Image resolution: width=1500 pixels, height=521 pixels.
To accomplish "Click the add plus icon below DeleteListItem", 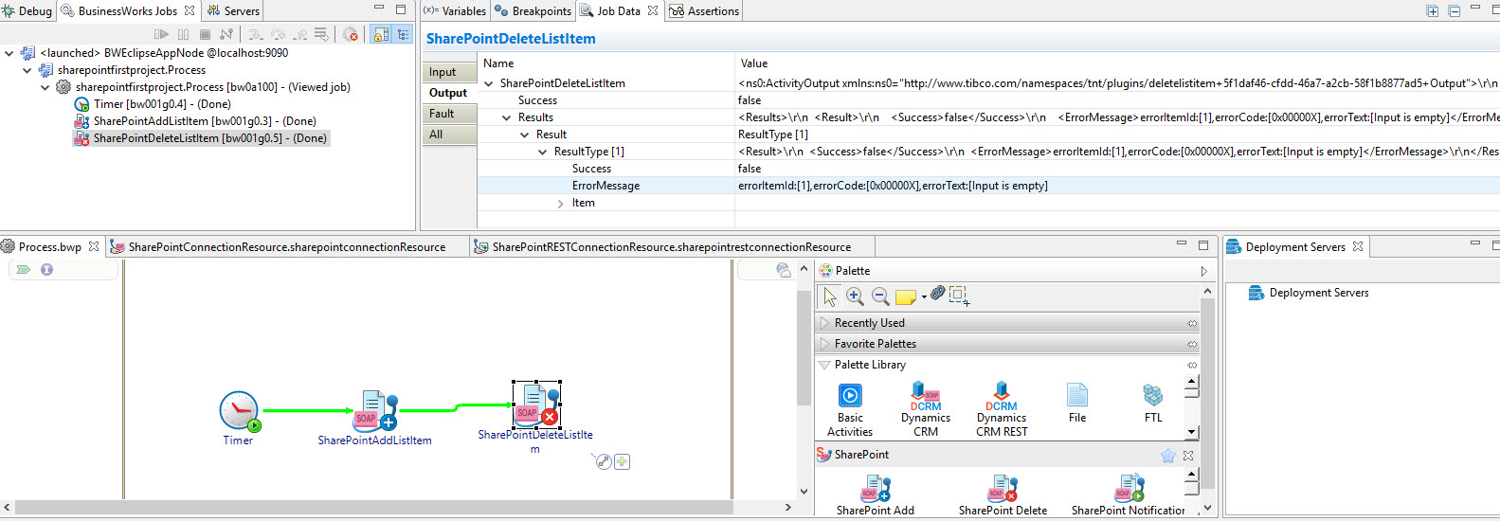I will click(x=622, y=461).
